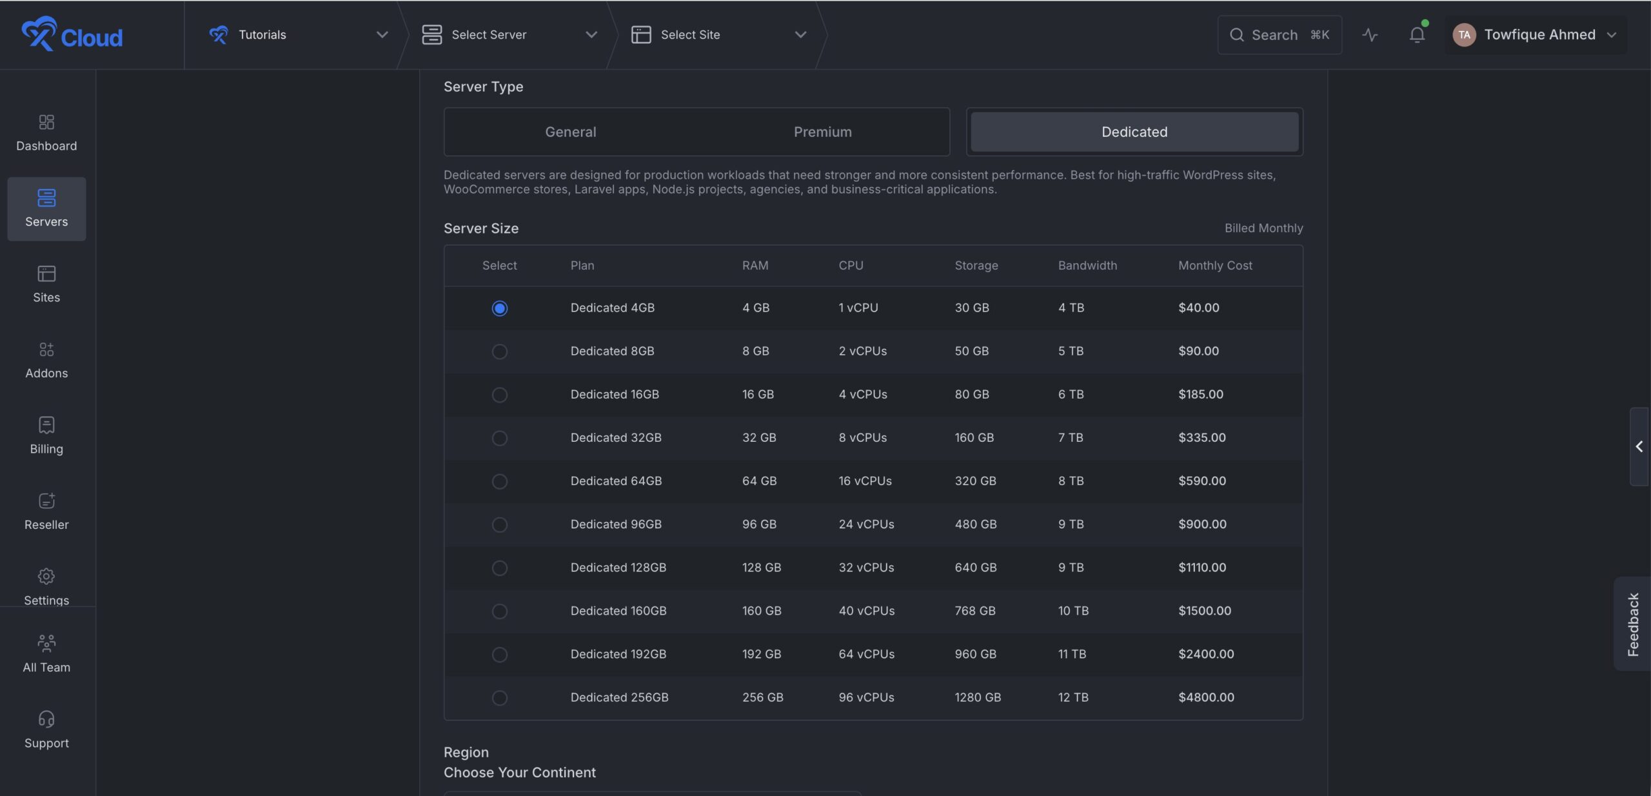Select the Dedicated 256GB radio button
The height and width of the screenshot is (796, 1651).
tap(499, 698)
